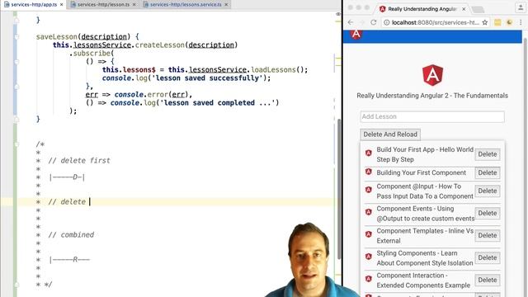The height and width of the screenshot is (297, 528).
Task: Switch to the services-http/app.ts editor tab
Action: [x=34, y=5]
